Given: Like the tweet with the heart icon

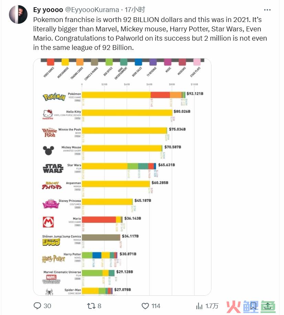Looking at the screenshot, I should pos(145,306).
